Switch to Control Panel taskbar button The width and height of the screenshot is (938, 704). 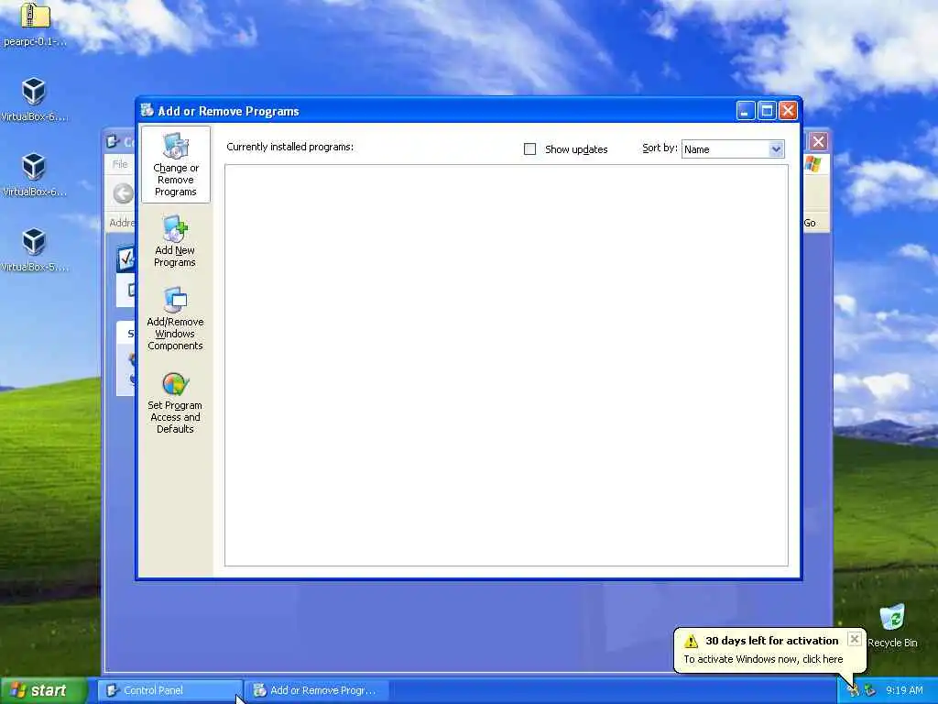click(x=169, y=690)
